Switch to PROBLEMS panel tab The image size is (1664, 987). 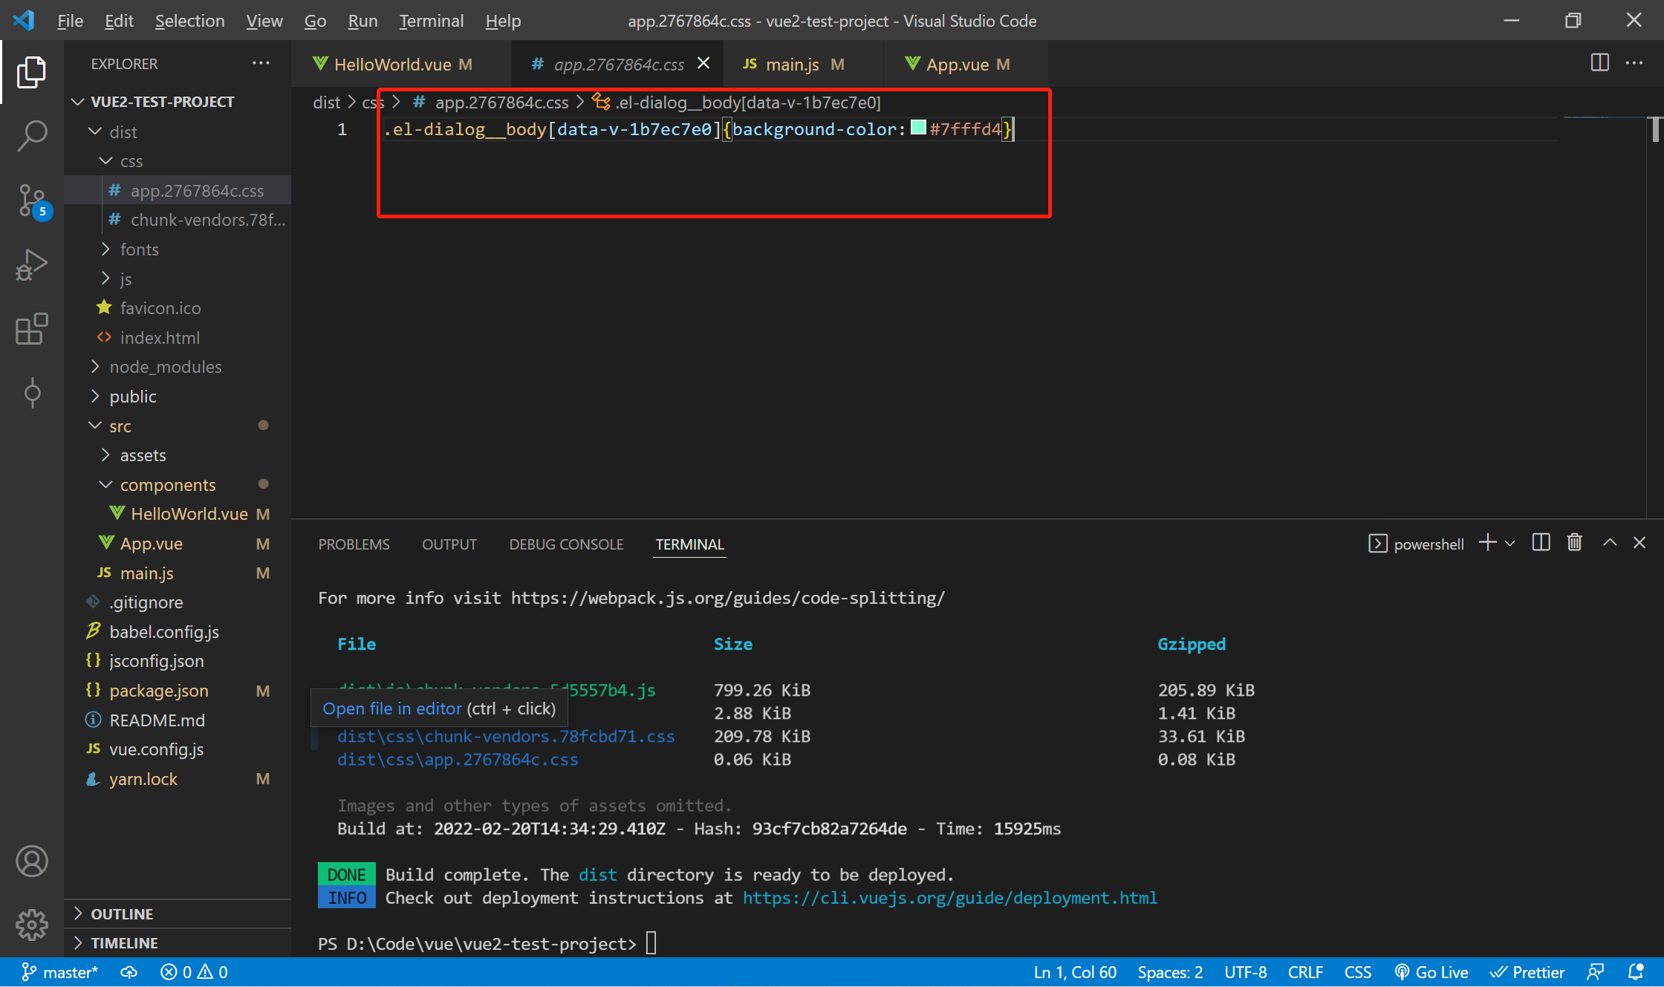pyautogui.click(x=354, y=544)
